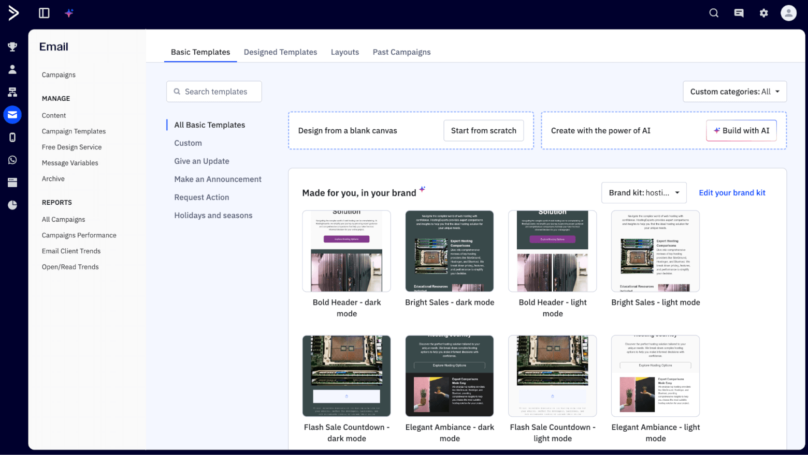Open the Past Campaigns tab
Viewport: 808px width, 455px height.
pos(401,52)
